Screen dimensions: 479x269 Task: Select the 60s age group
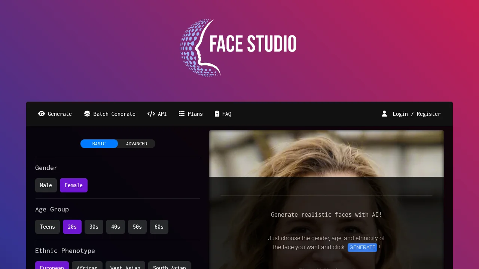point(159,227)
